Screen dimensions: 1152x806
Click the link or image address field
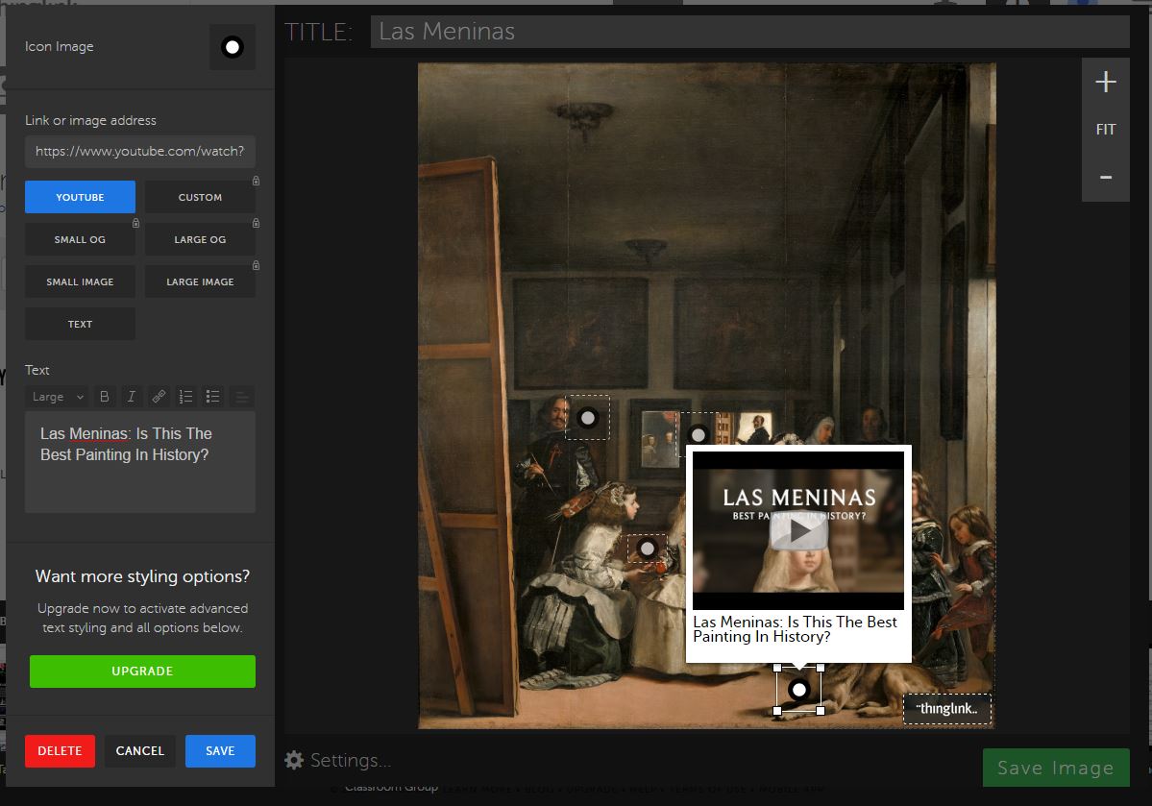point(140,152)
